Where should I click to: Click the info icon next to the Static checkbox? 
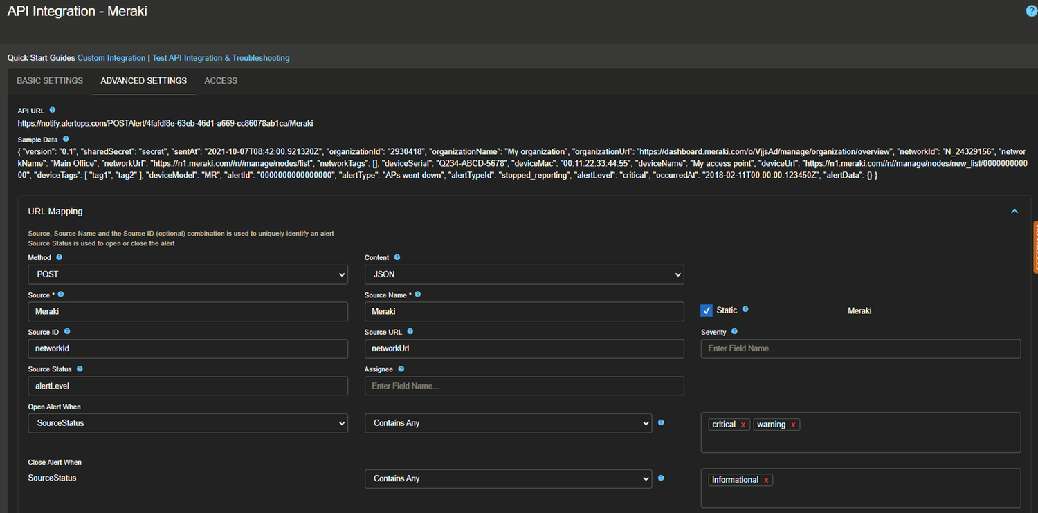tap(745, 309)
